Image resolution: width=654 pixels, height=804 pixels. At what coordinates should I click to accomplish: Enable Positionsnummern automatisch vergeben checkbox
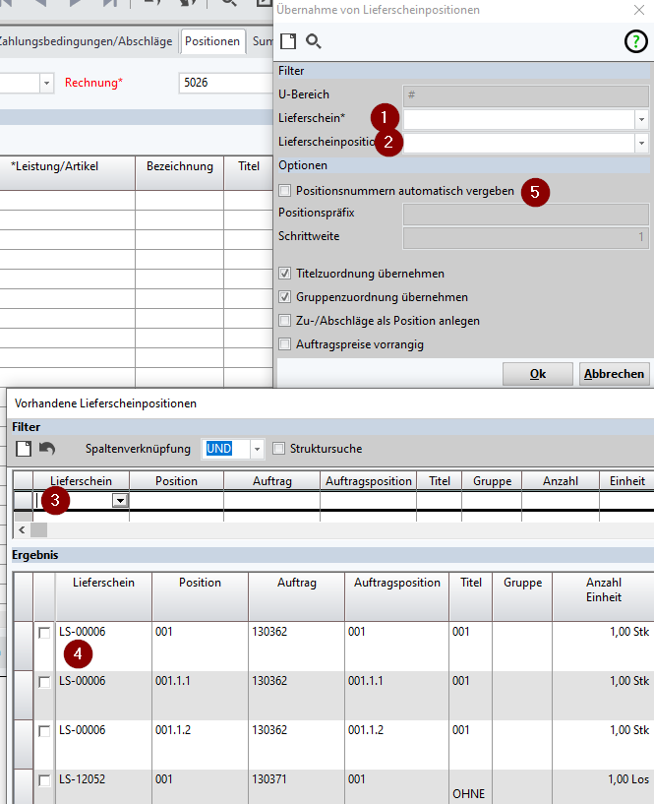pyautogui.click(x=285, y=191)
